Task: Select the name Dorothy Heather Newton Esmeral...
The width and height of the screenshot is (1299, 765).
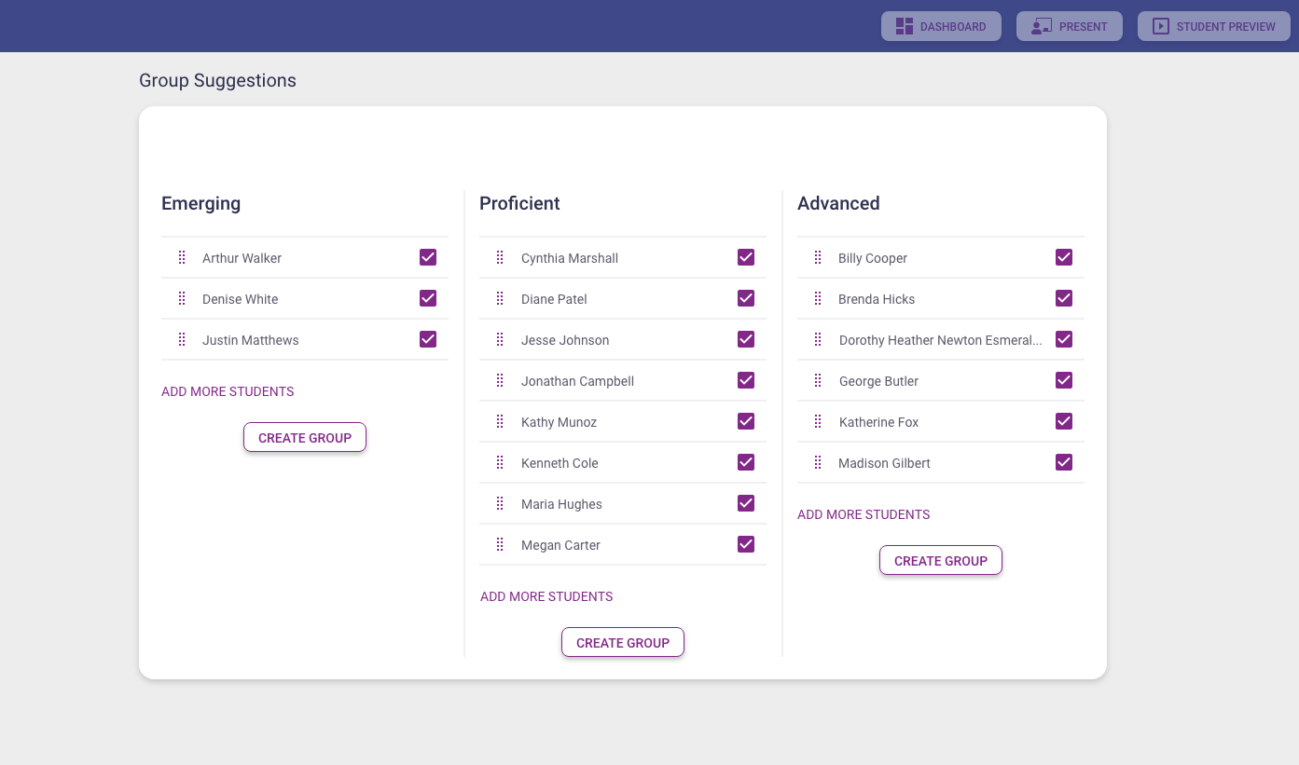Action: pos(940,340)
